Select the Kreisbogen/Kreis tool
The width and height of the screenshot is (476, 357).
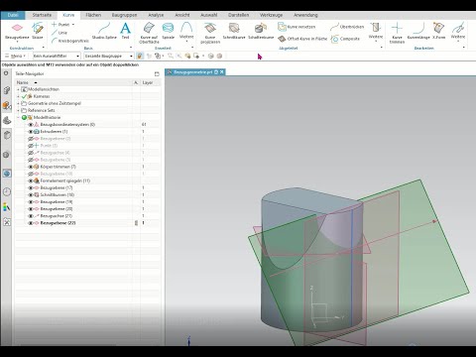[70, 41]
